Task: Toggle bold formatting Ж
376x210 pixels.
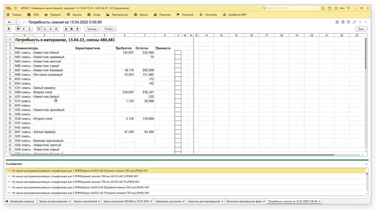Action: point(18,29)
